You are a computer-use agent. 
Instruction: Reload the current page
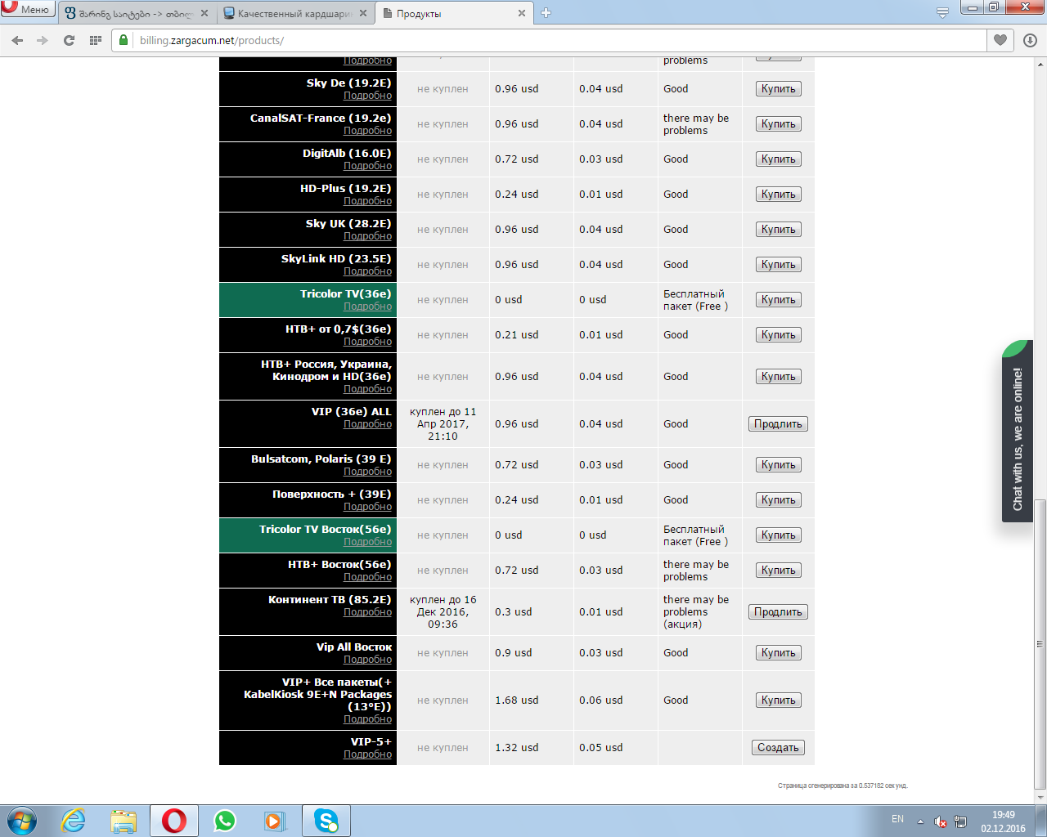(70, 40)
